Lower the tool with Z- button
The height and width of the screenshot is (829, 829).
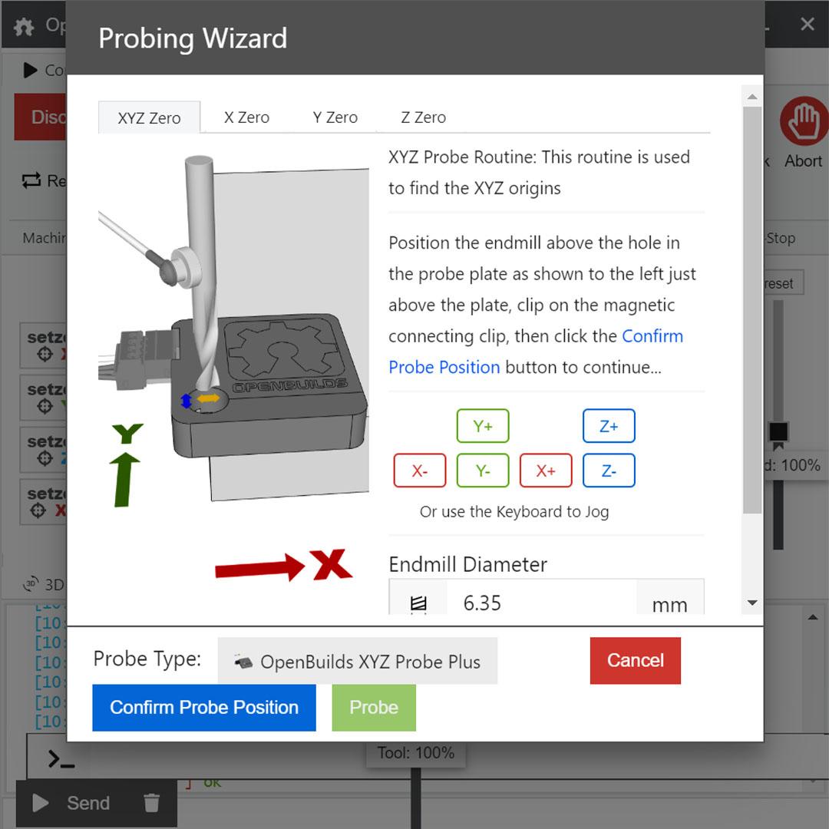(x=609, y=471)
